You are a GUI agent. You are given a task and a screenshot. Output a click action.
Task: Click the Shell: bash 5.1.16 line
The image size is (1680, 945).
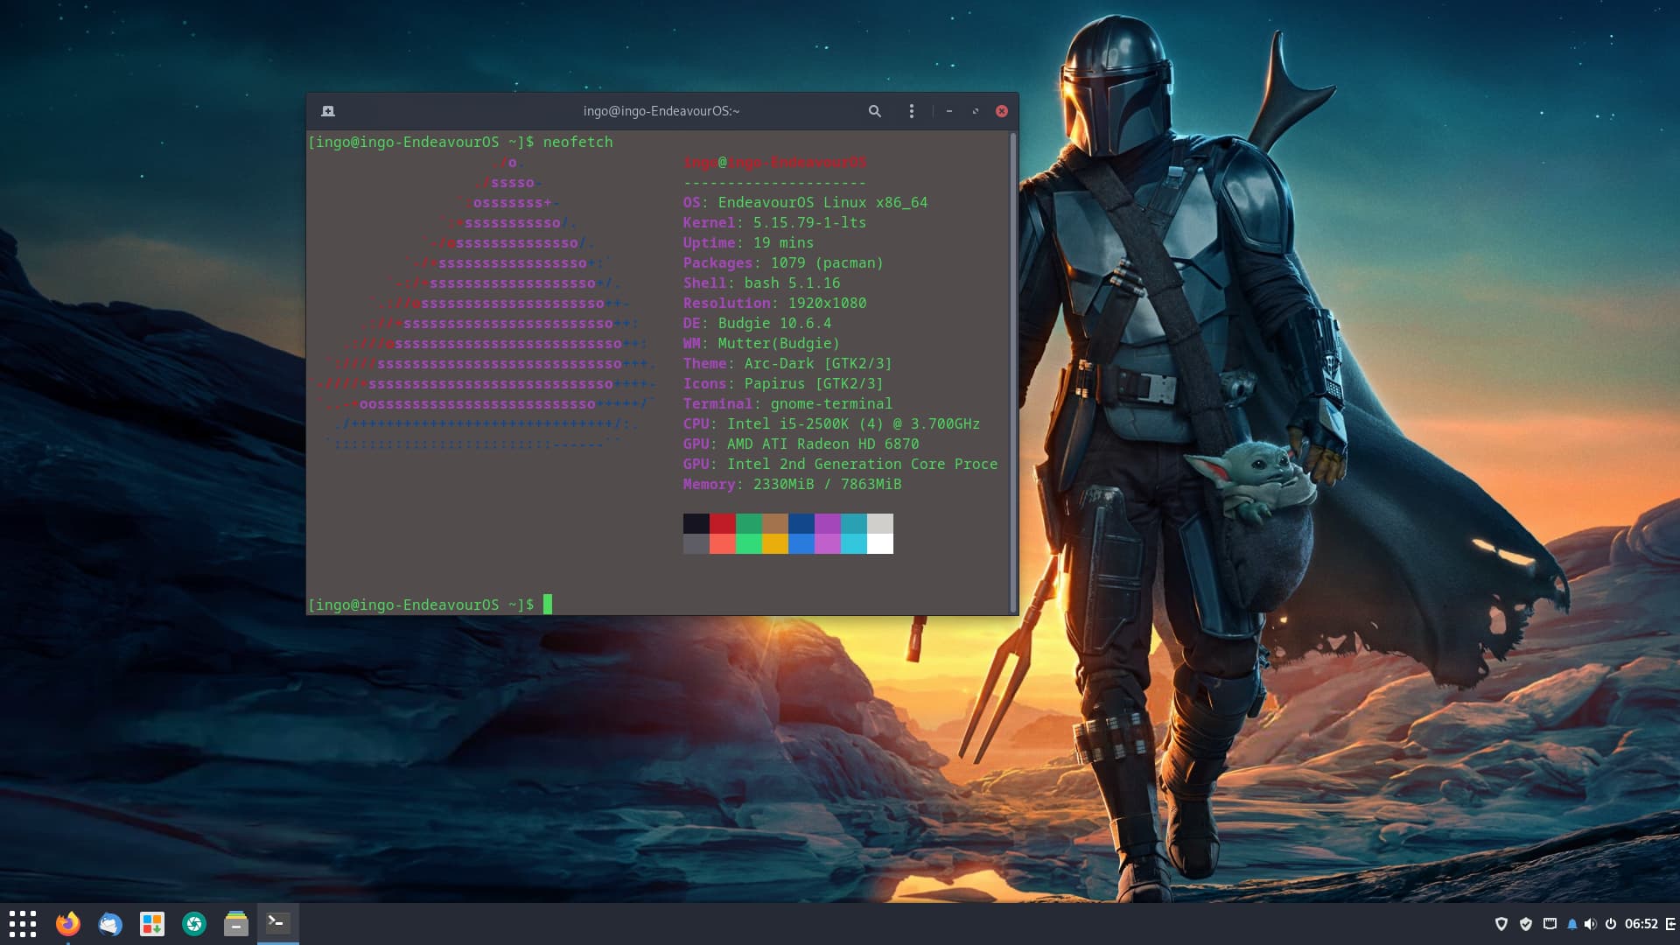pos(761,283)
